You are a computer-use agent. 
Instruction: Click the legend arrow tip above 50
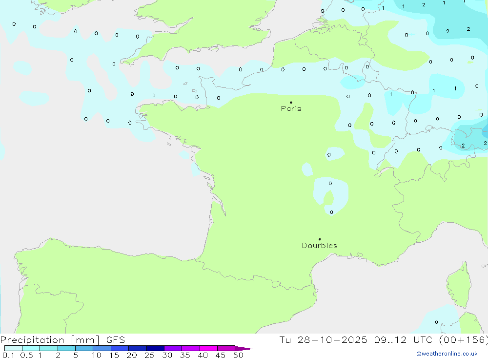(244, 349)
